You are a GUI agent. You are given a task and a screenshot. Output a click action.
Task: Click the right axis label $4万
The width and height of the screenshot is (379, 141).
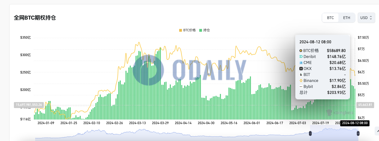click(x=362, y=118)
